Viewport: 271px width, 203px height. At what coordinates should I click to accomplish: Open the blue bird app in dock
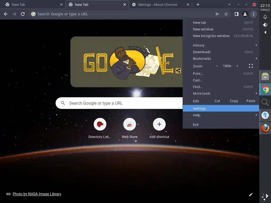click(265, 115)
